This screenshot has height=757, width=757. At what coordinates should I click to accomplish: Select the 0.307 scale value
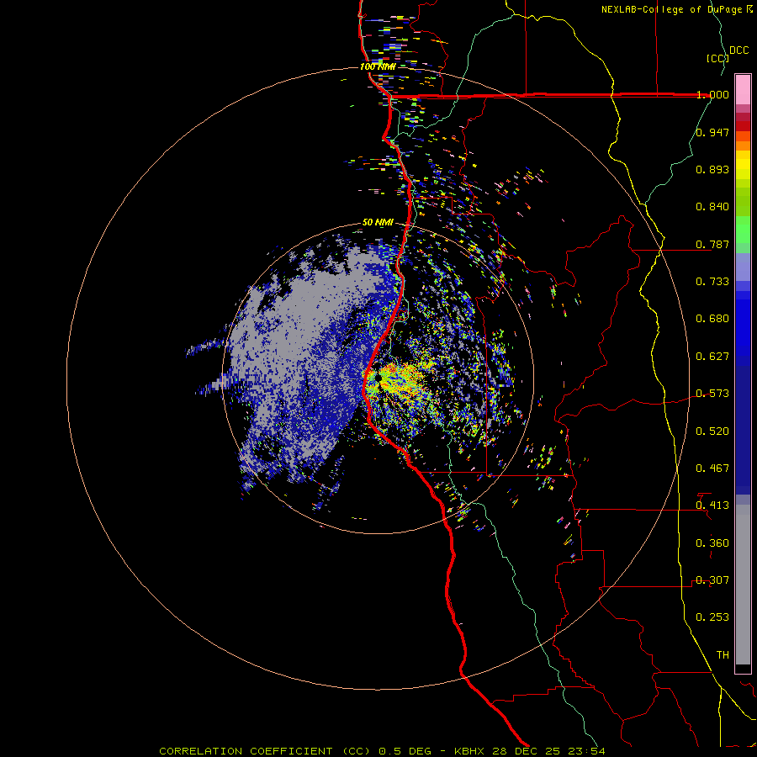click(712, 580)
